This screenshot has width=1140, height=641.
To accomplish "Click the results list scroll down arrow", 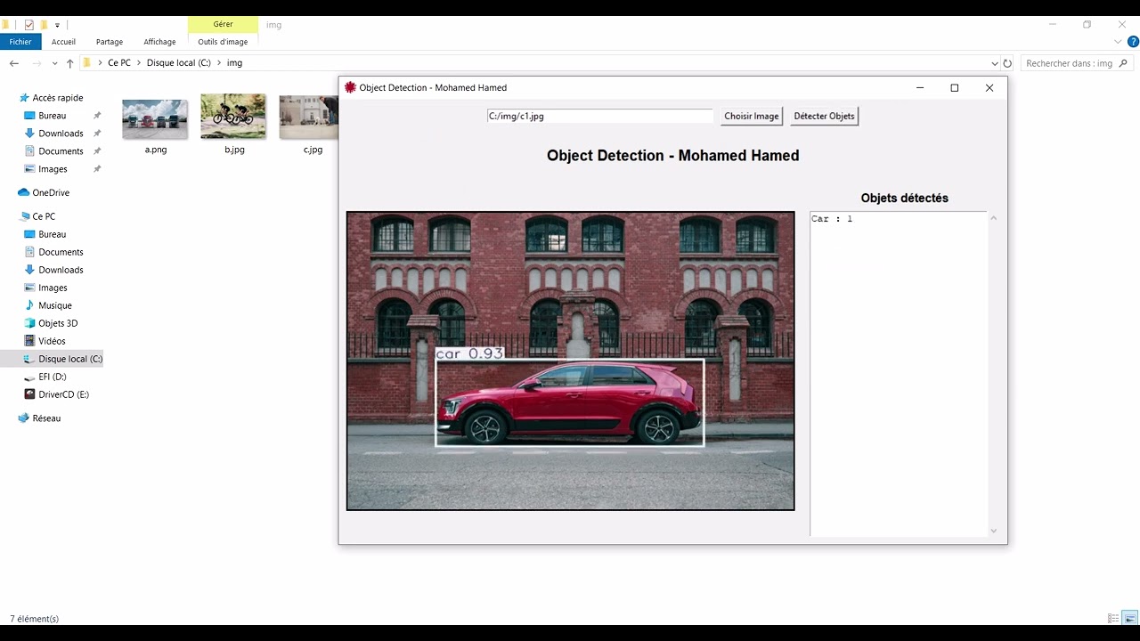I will pos(993,531).
